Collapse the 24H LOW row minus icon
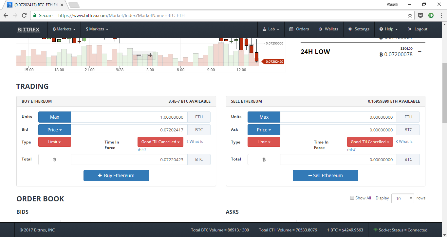 419,52
